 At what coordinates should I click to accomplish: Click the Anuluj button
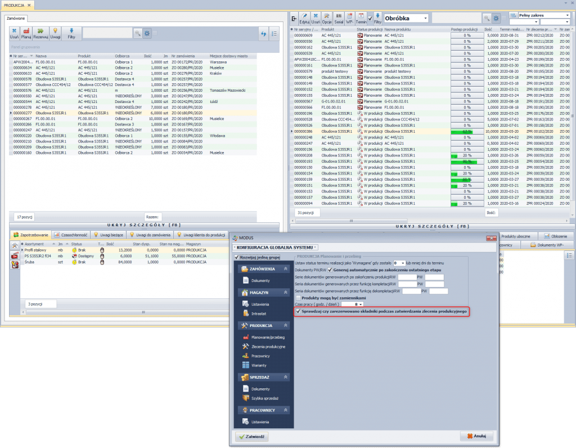point(476,436)
